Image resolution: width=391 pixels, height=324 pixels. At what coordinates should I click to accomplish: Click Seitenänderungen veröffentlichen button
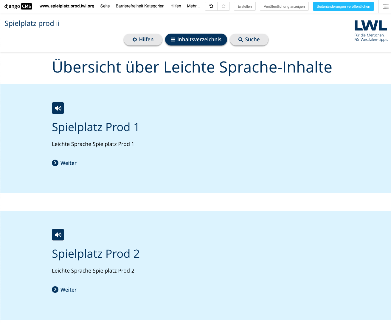343,6
